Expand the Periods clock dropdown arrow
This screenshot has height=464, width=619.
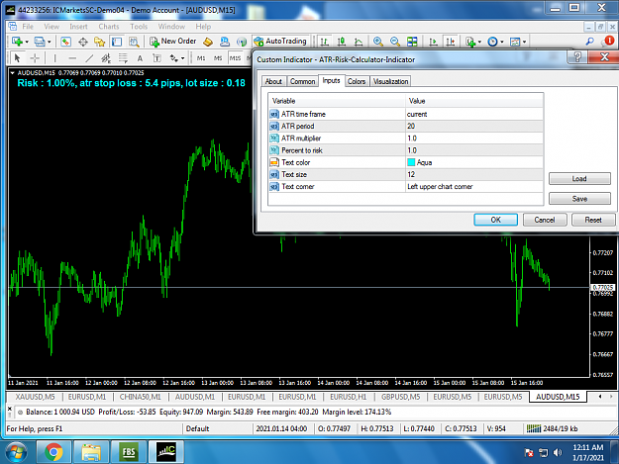click(x=502, y=42)
